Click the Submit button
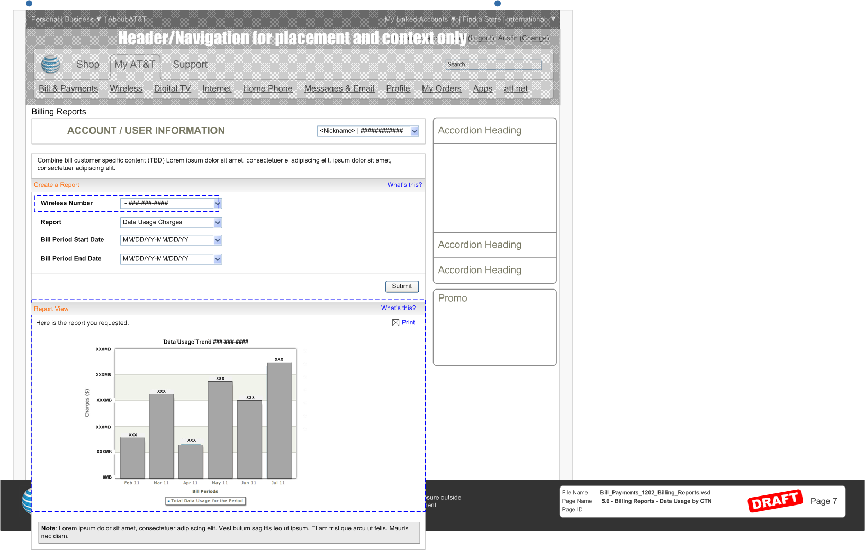 (402, 286)
